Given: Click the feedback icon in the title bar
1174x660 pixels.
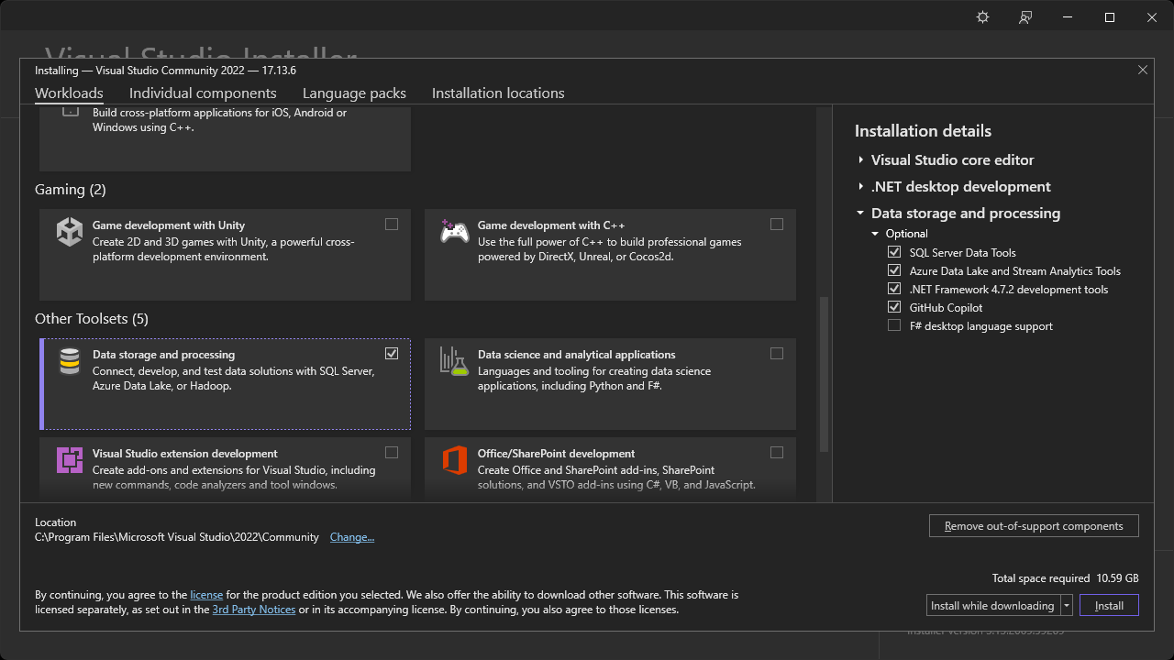Looking at the screenshot, I should pos(1024,16).
